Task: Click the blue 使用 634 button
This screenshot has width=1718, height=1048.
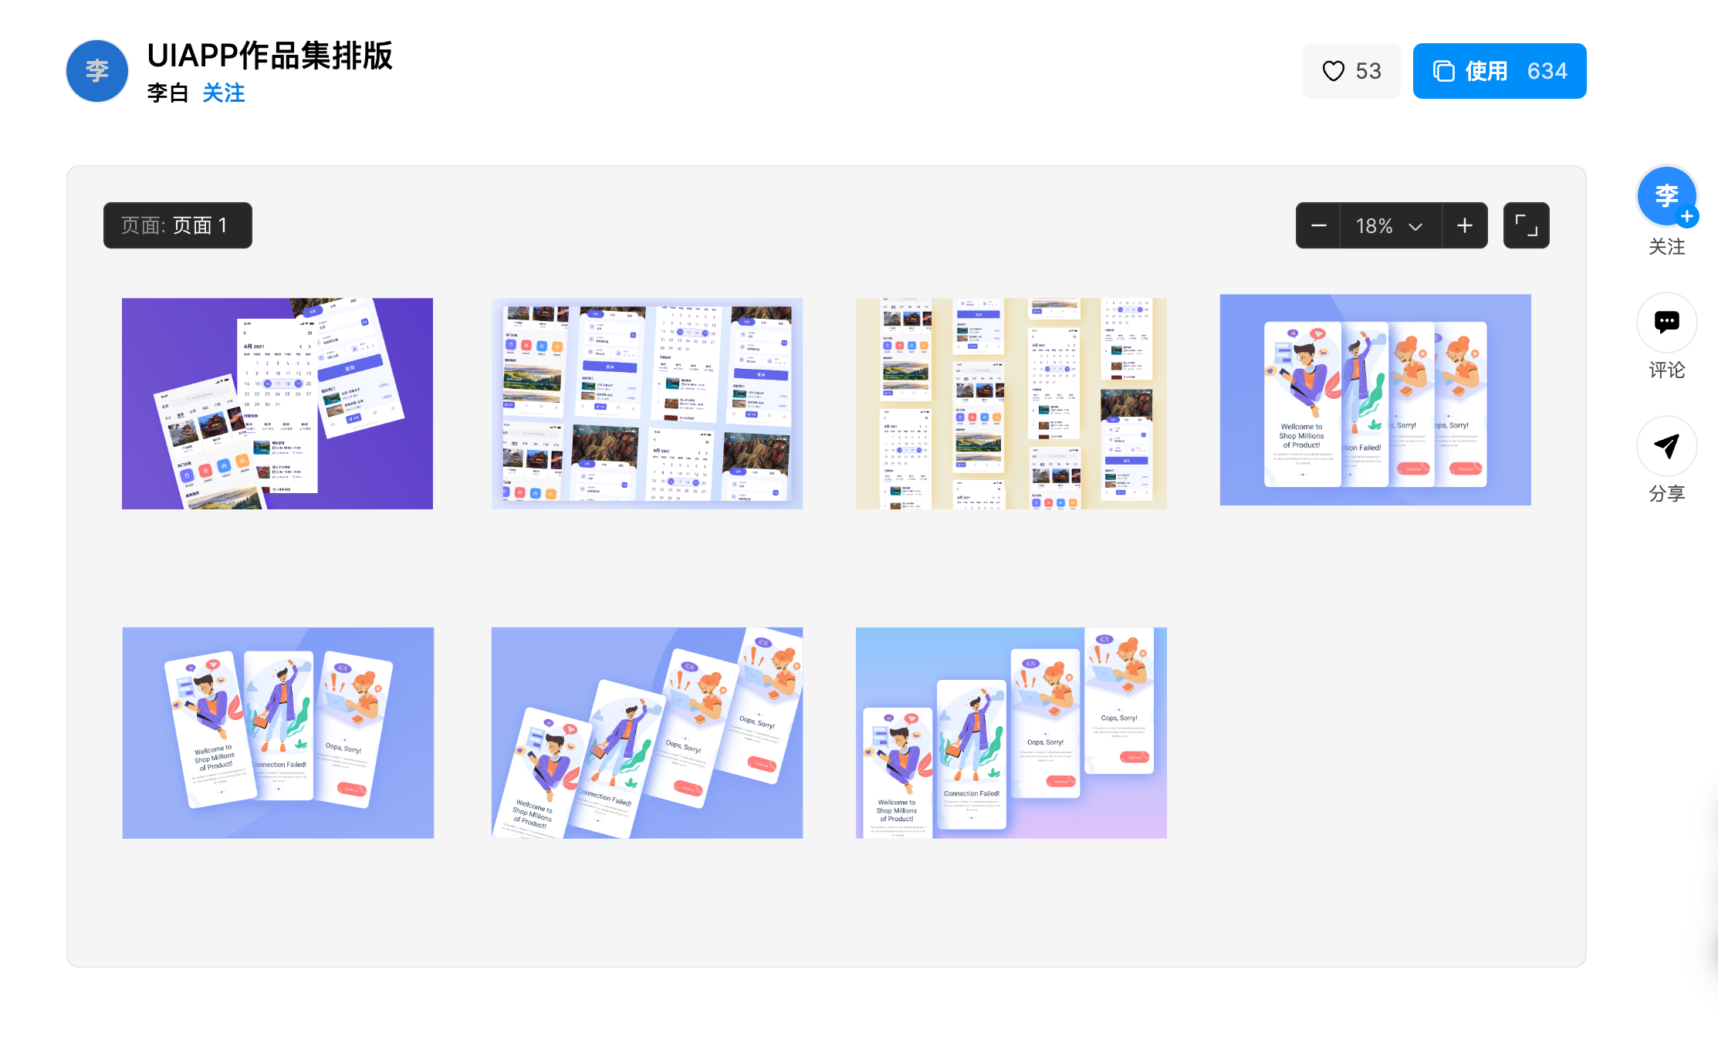Action: 1499,71
